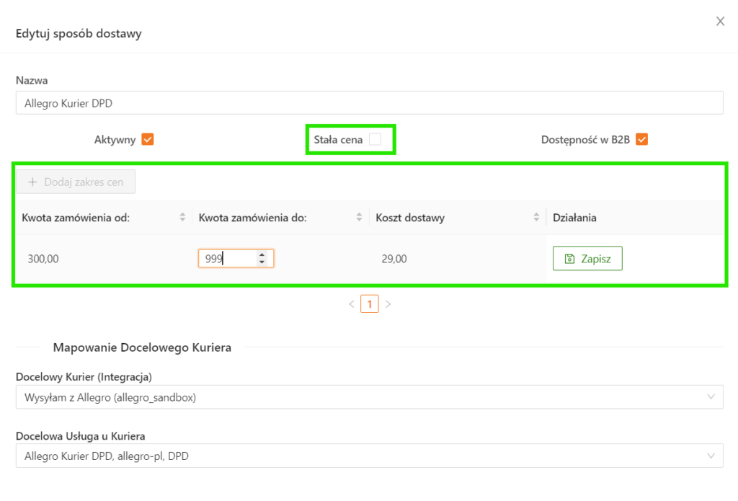
Task: Click the Dodaj zakres cen button
Action: [76, 182]
